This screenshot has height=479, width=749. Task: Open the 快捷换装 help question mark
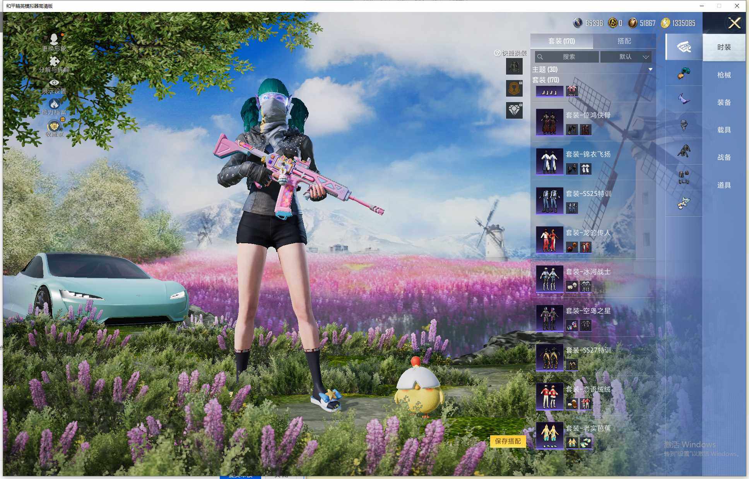[497, 53]
